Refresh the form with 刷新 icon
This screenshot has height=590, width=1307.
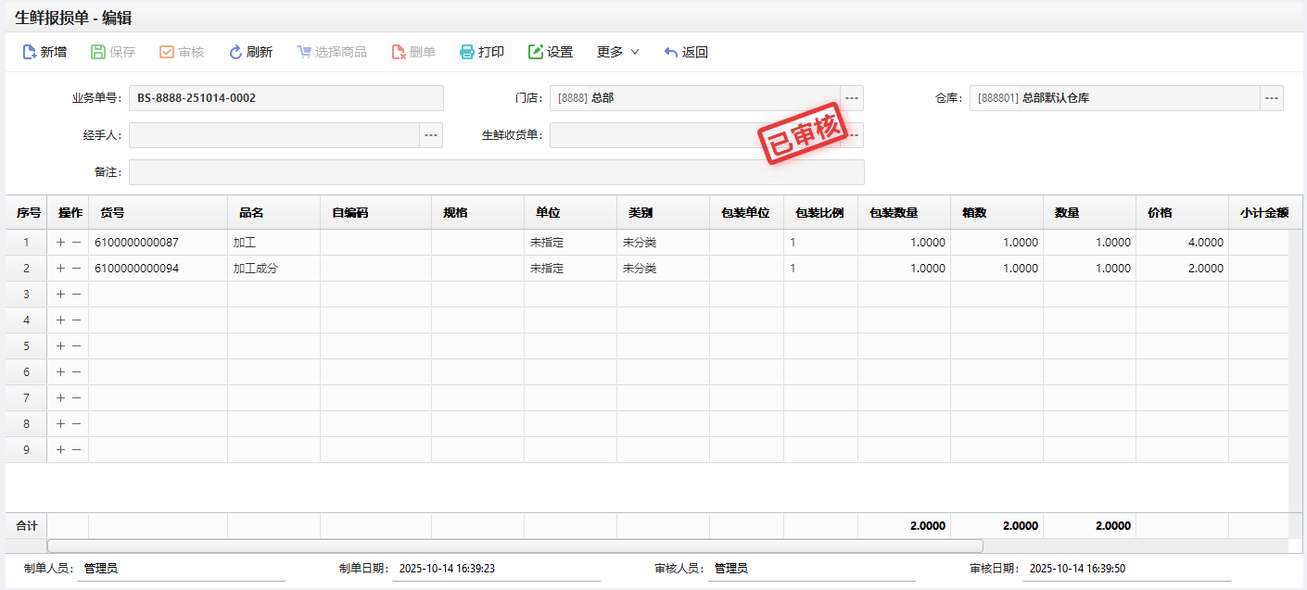click(x=235, y=53)
